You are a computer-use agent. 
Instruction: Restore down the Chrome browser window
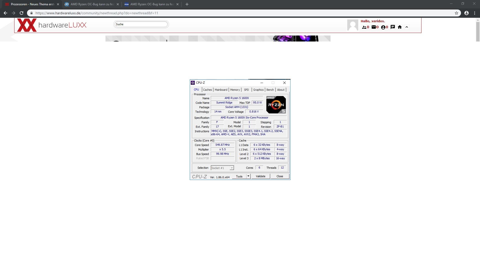(463, 4)
